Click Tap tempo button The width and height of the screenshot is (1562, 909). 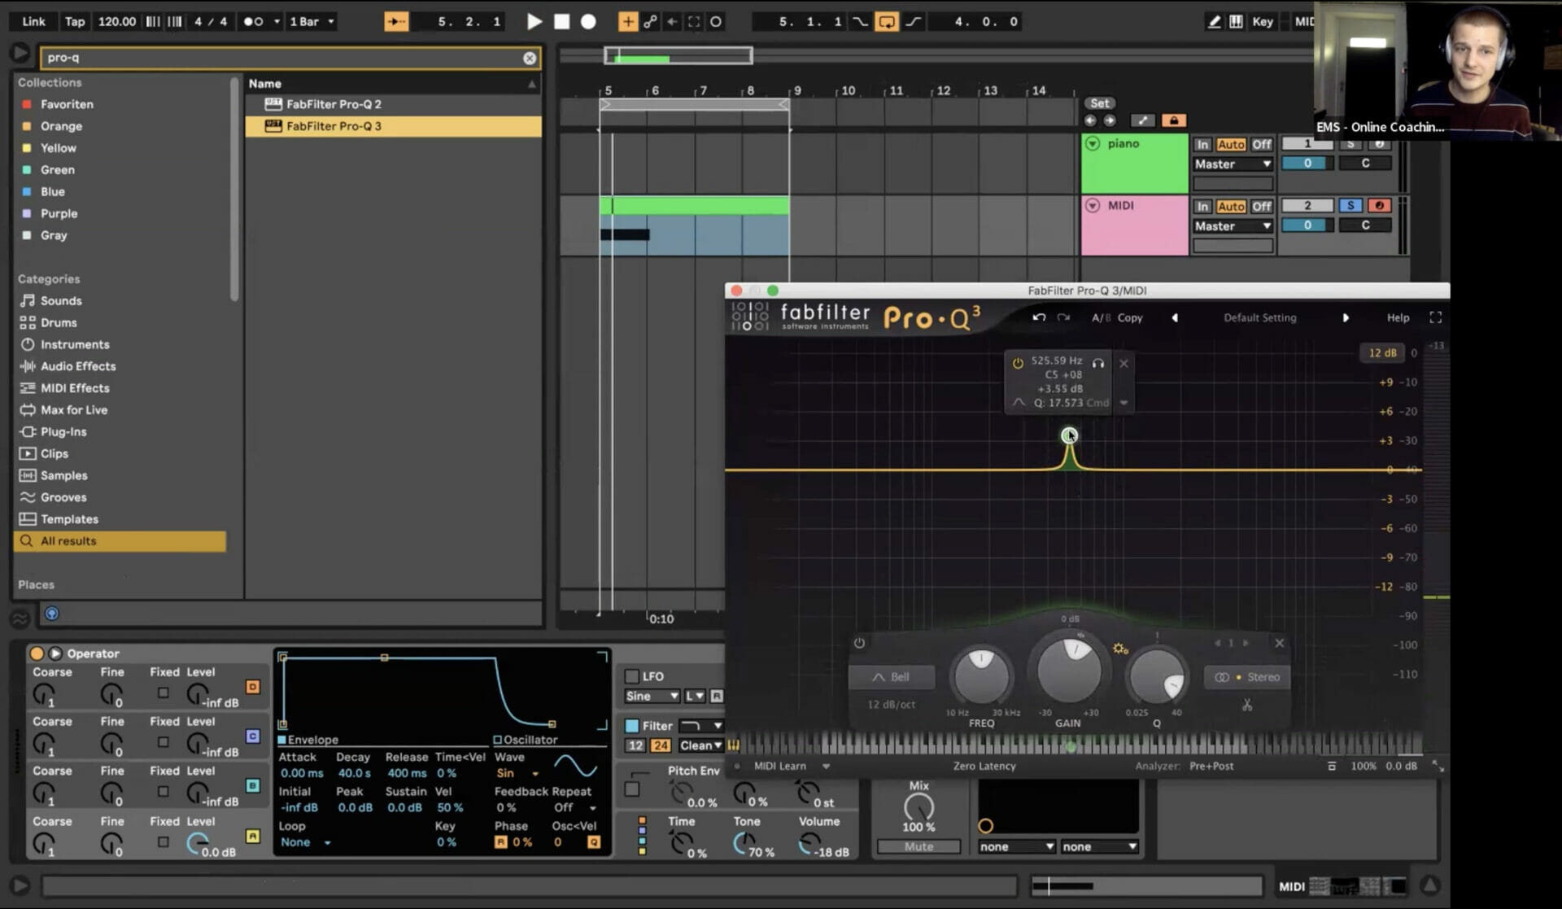[x=75, y=22]
